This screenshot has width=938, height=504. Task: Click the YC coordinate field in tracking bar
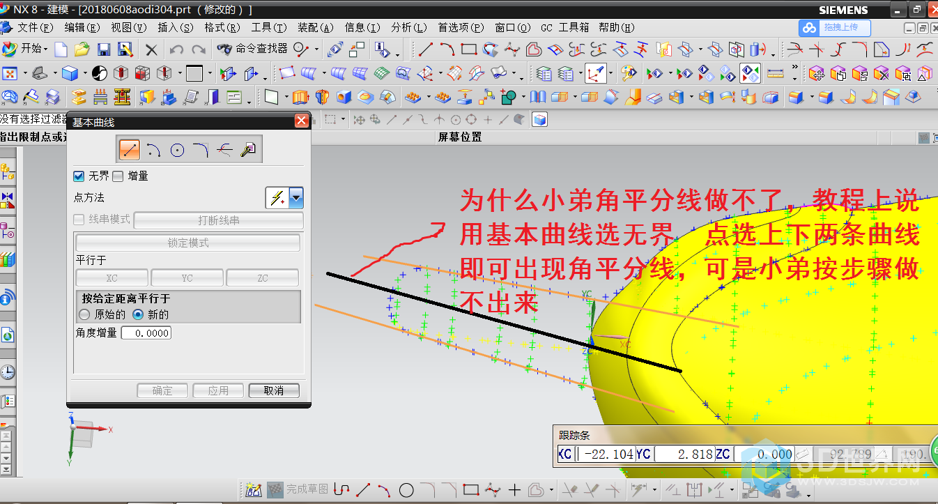tap(684, 454)
